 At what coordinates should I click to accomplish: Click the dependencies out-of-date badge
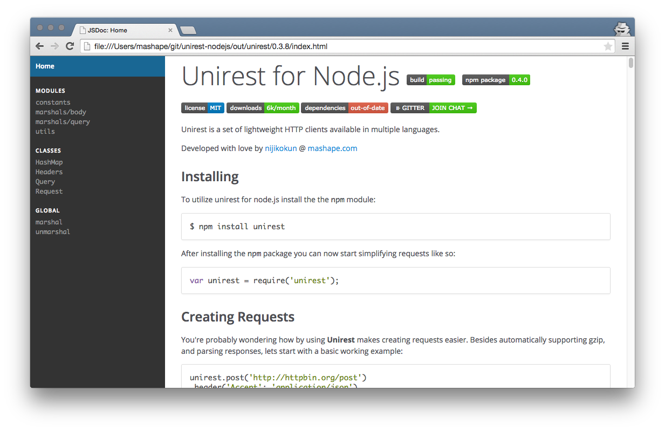click(x=345, y=108)
